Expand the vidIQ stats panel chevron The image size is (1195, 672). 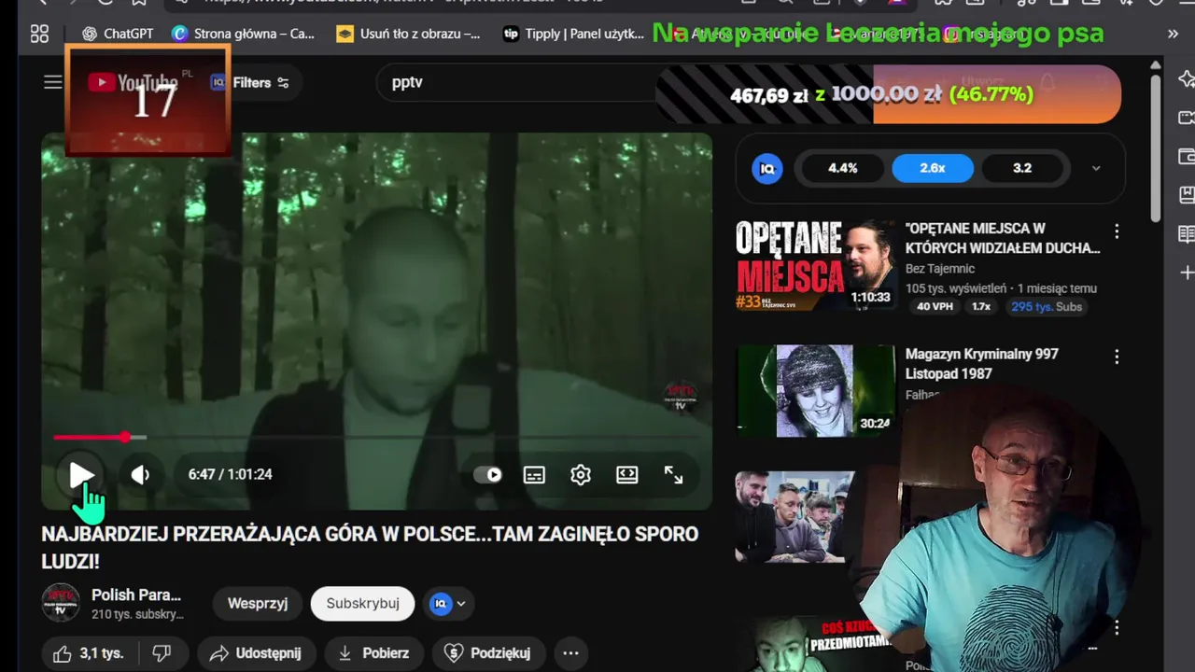(x=1096, y=169)
